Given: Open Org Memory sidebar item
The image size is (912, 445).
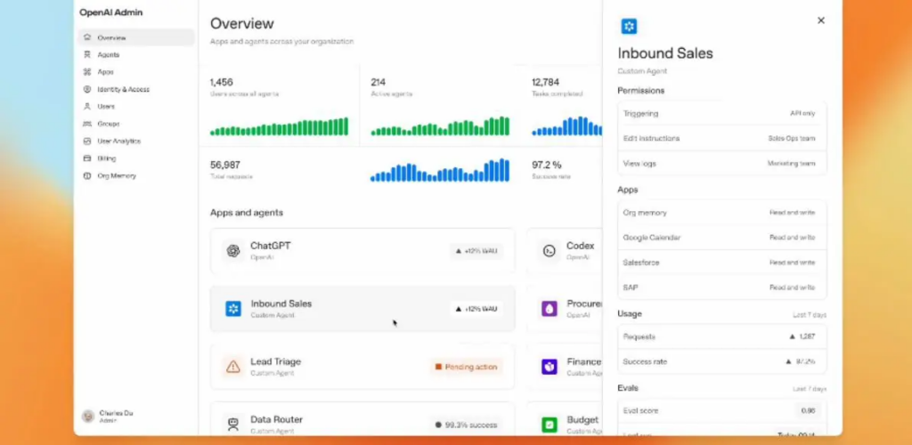Looking at the screenshot, I should 116,176.
